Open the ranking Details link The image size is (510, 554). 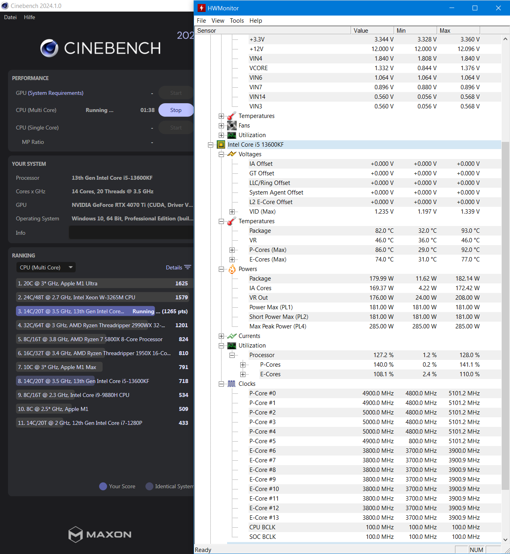(x=174, y=267)
